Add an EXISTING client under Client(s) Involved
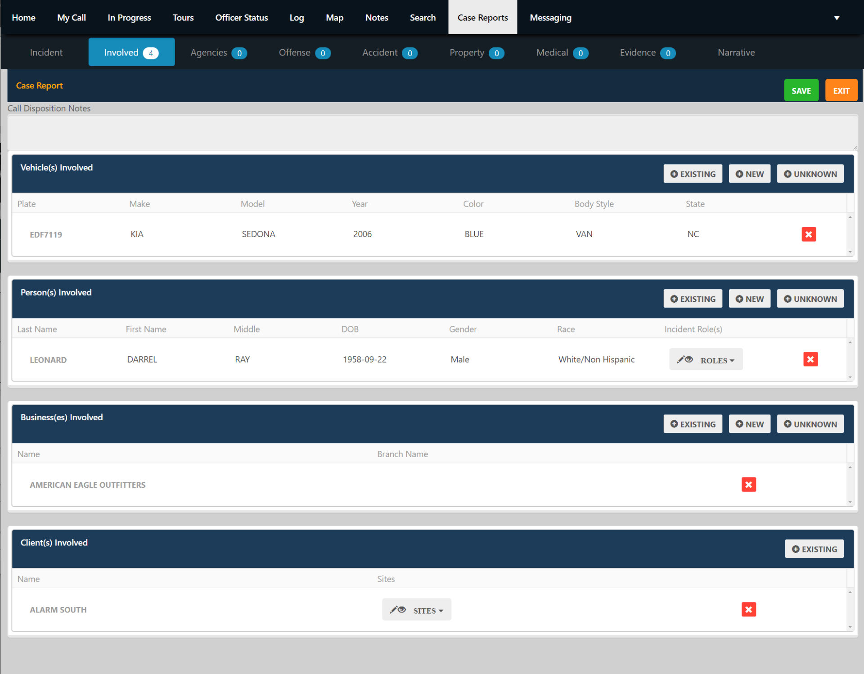The image size is (864, 674). (x=814, y=548)
